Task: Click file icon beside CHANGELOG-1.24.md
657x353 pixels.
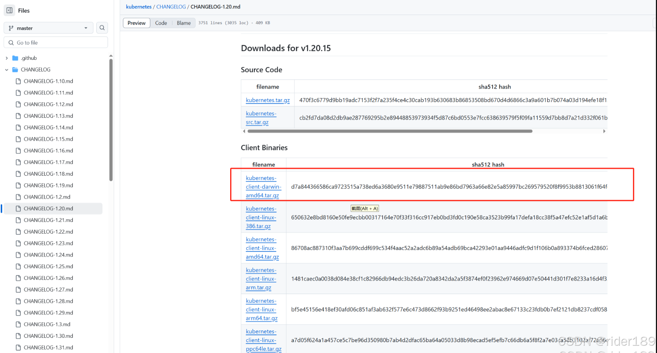Action: [18, 255]
